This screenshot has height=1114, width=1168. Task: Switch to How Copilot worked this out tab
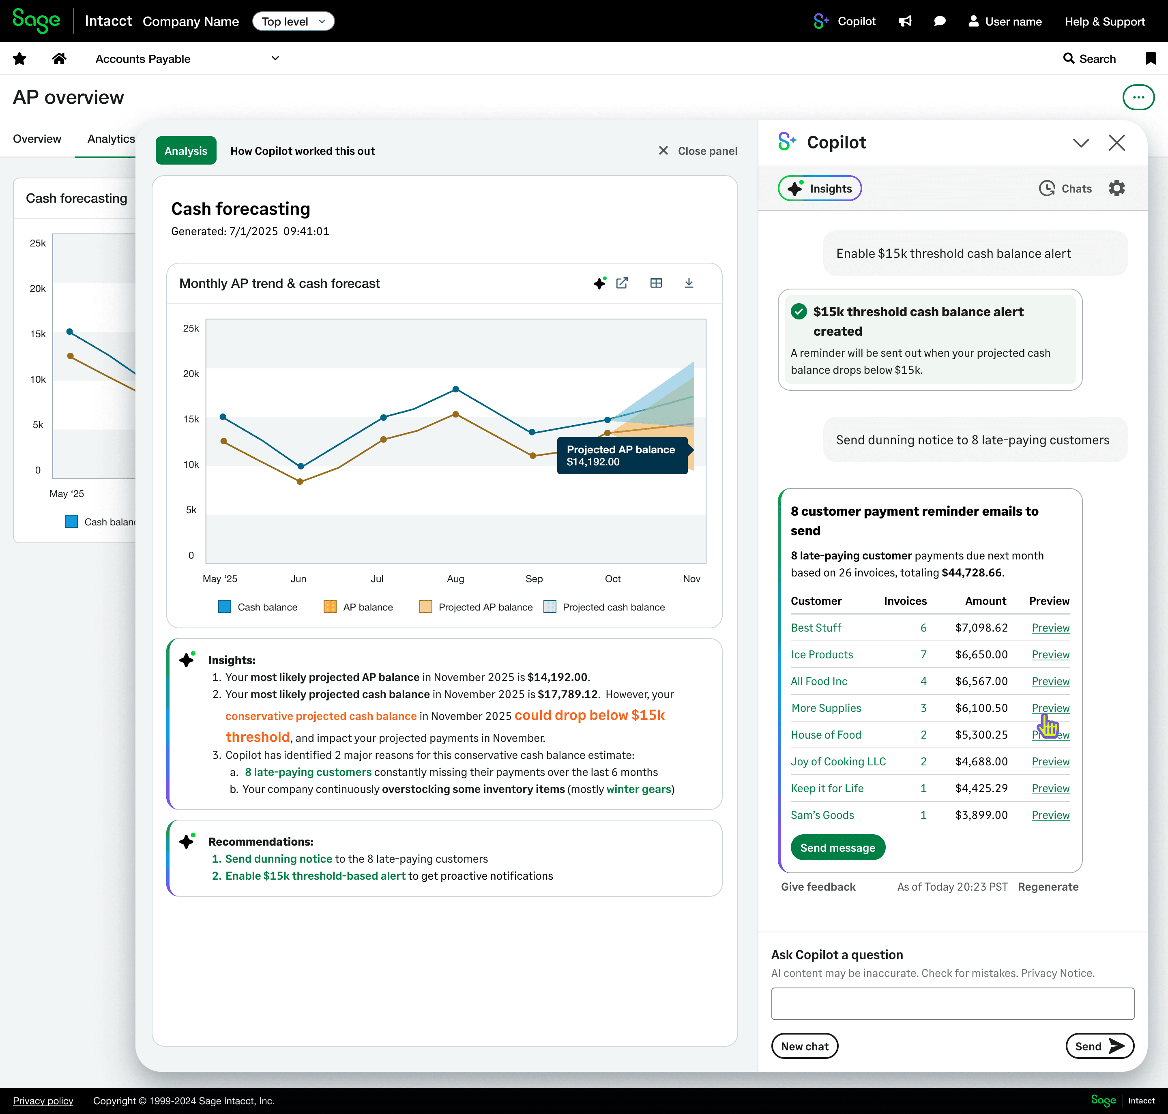[x=303, y=151]
